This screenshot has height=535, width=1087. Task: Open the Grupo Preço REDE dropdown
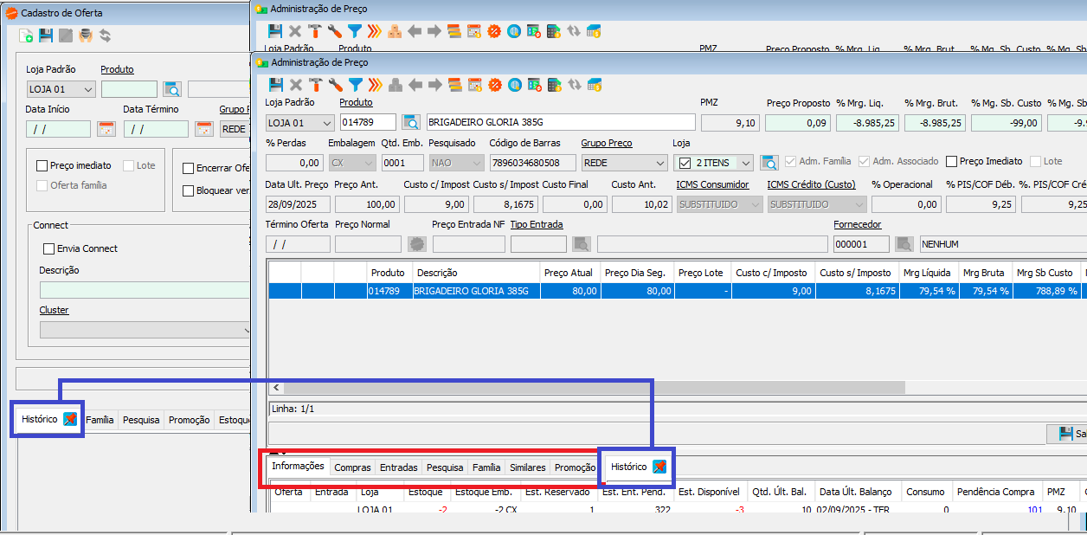click(660, 163)
